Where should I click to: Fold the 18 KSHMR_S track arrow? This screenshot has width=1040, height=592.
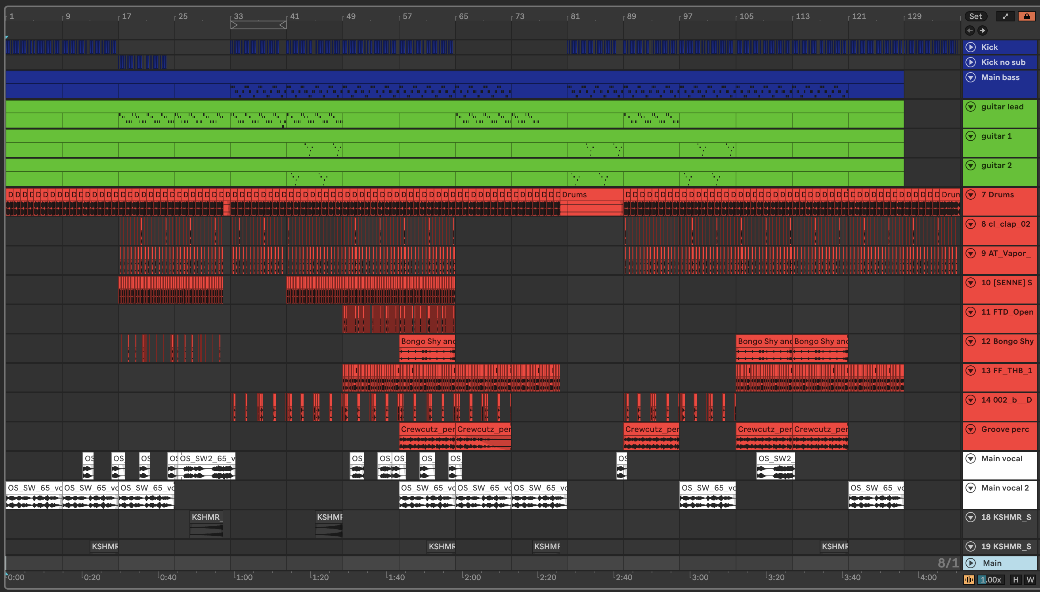971,517
